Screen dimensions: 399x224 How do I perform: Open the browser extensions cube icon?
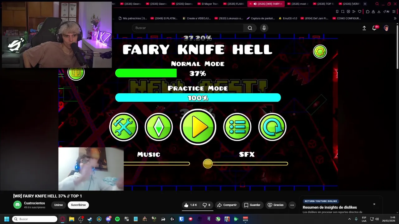[x=368, y=12]
